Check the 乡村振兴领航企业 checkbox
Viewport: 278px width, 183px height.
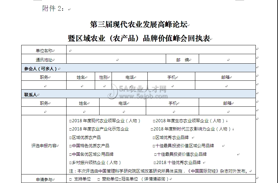71,163
